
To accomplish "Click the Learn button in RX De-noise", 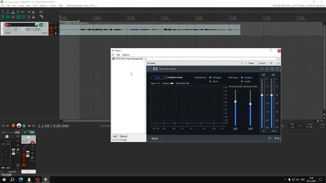I will coord(157,78).
